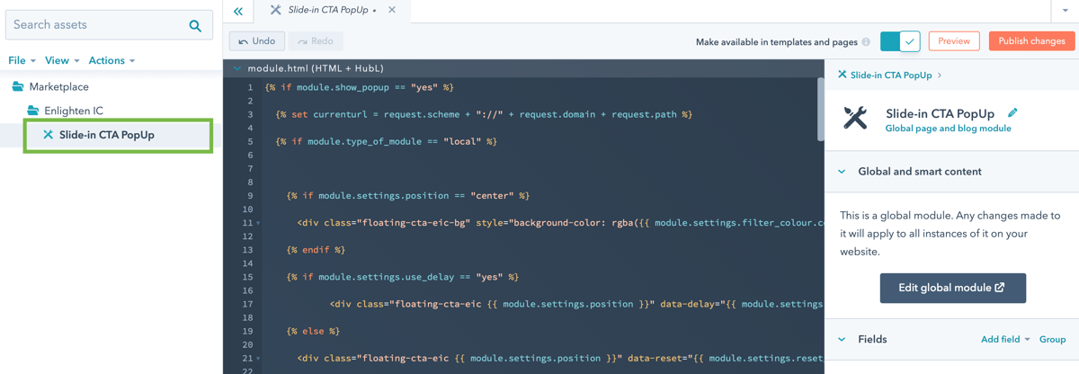1079x374 pixels.
Task: Click line number 1 in gutter
Action: [250, 87]
